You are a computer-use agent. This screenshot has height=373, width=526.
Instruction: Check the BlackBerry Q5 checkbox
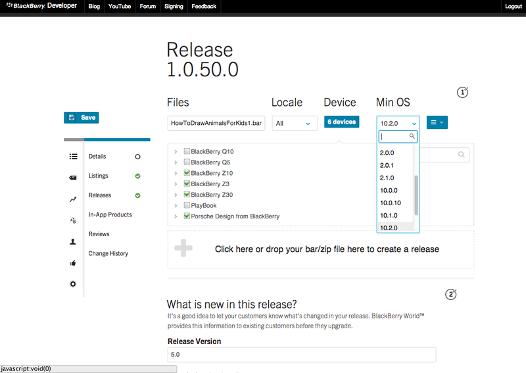pyautogui.click(x=187, y=162)
